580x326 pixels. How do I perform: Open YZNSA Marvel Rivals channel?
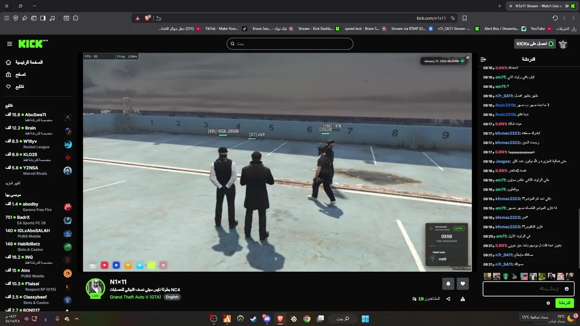point(39,170)
